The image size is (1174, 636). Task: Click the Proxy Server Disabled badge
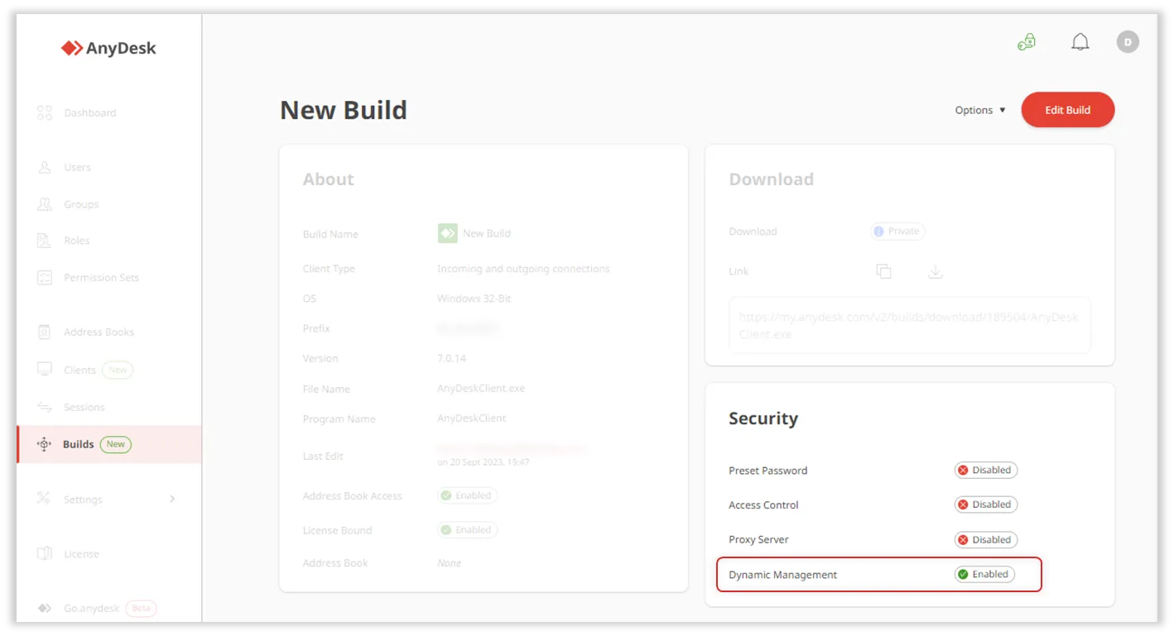point(985,540)
